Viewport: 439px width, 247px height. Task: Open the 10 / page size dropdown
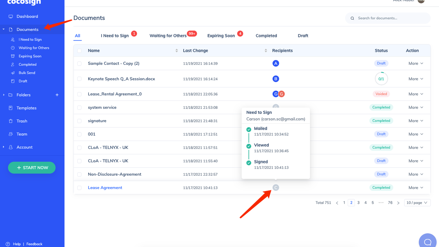pos(417,203)
